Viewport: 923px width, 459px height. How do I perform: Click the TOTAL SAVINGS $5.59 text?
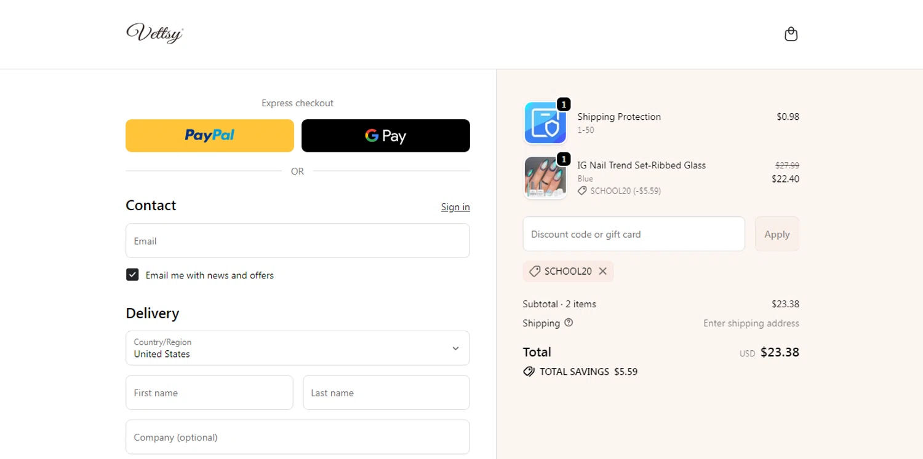pos(588,372)
